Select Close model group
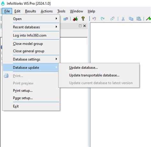The image size is (151, 147). point(31,44)
